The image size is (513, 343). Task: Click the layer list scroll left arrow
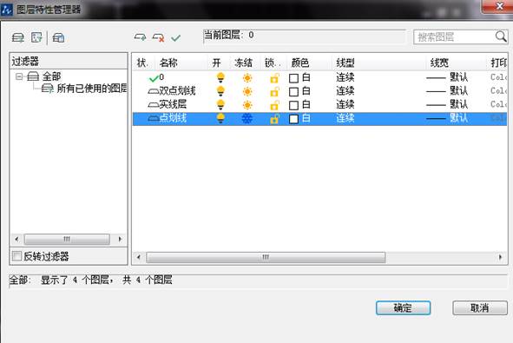coord(139,257)
